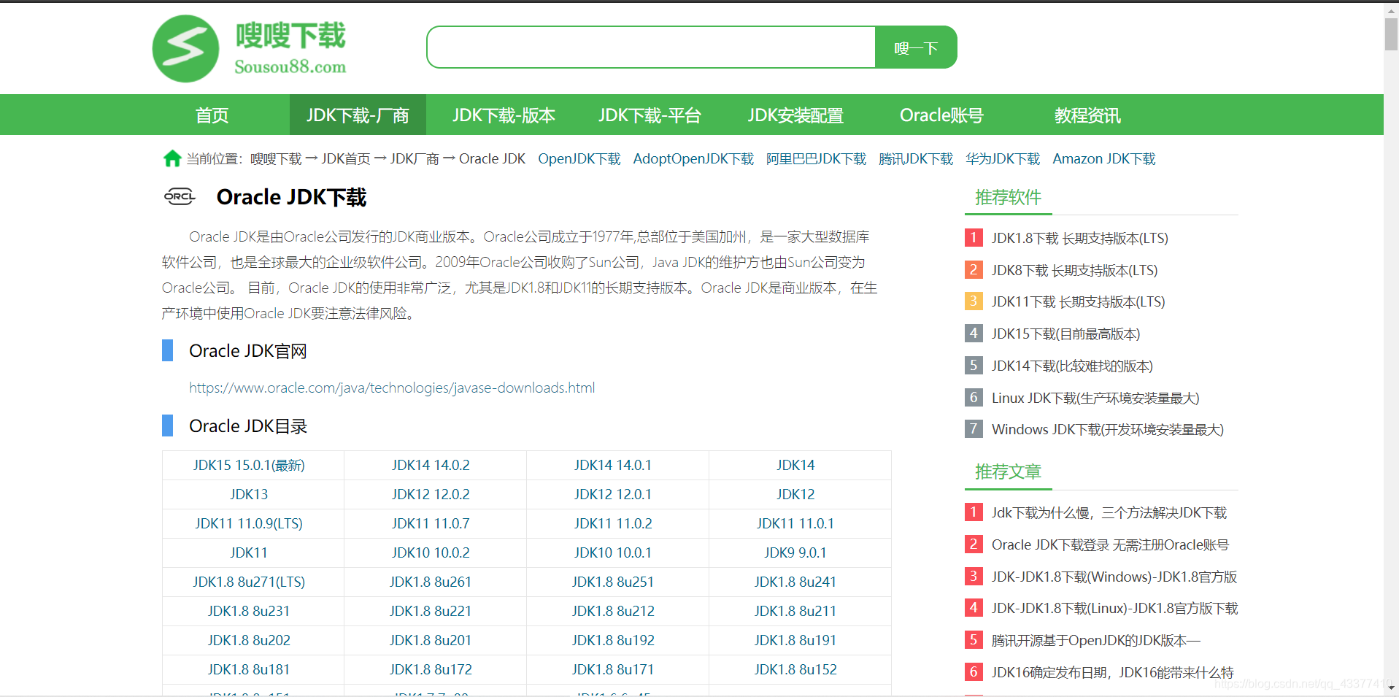Click the 嗖一下 search button
The width and height of the screenshot is (1399, 697).
[916, 47]
